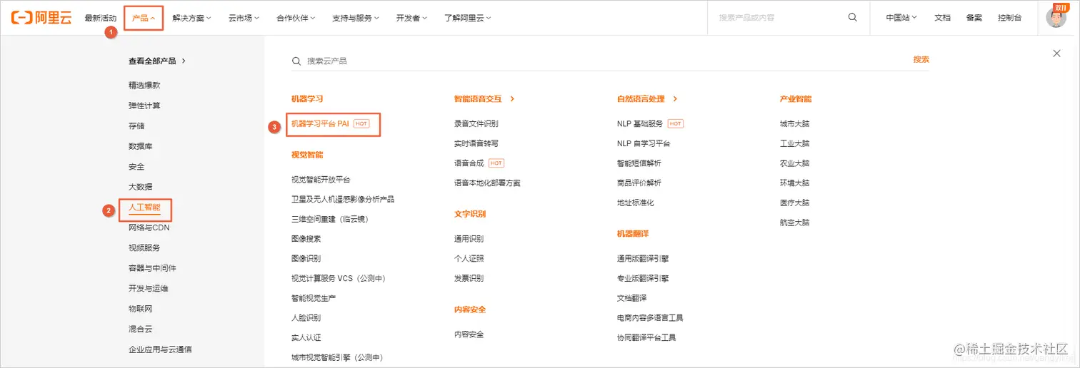Image resolution: width=1080 pixels, height=368 pixels.
Task: Open 智能短信解析 link
Action: click(x=639, y=163)
